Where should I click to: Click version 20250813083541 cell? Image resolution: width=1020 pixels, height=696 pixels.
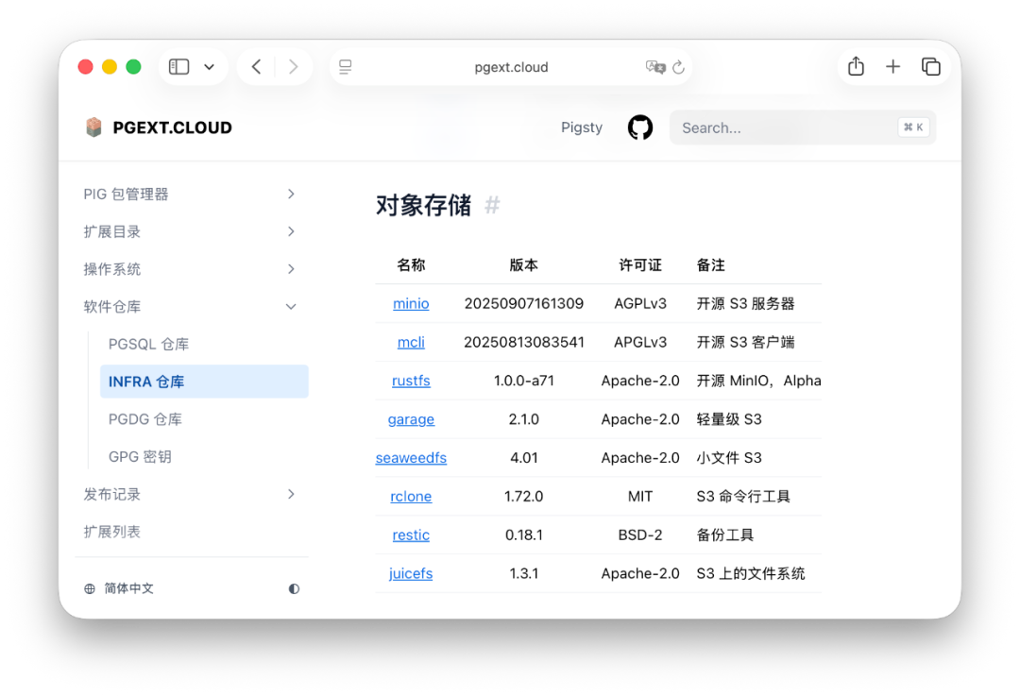(523, 342)
